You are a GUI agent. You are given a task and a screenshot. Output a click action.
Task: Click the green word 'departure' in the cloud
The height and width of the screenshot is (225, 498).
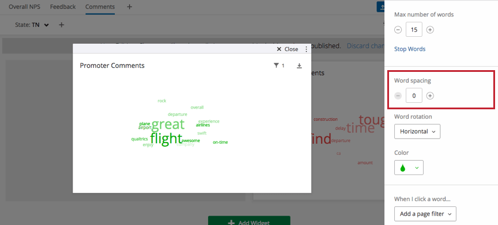point(178,115)
